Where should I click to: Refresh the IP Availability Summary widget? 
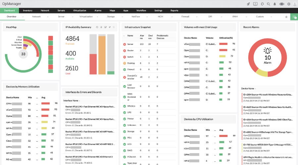tap(97, 27)
